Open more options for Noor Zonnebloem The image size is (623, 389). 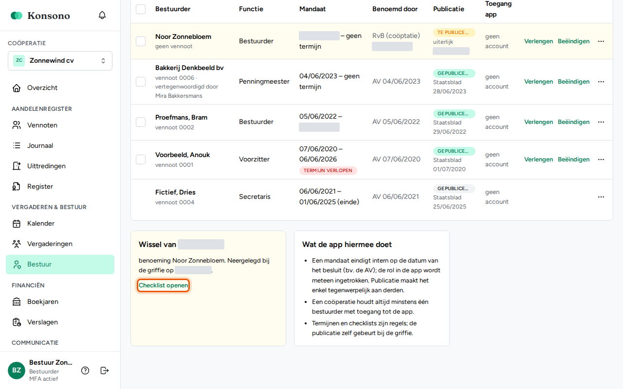(601, 41)
